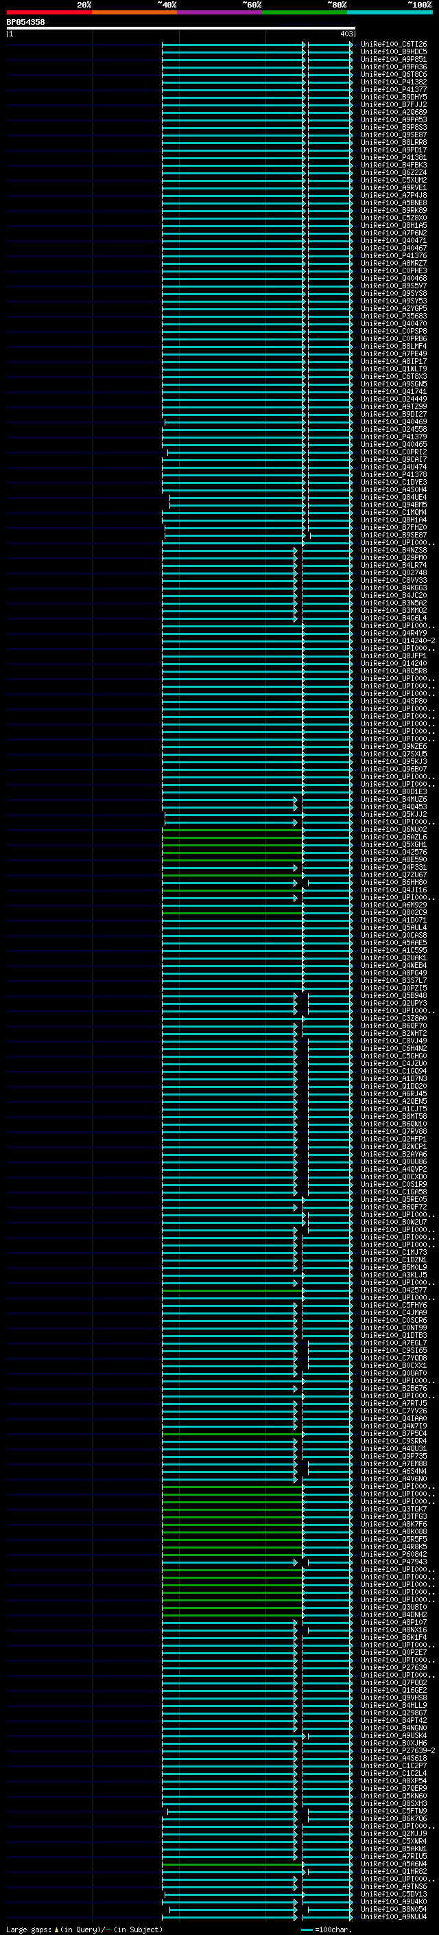Select the UniRef100_Q4R8K5 label
This screenshot has width=439, height=1935.
point(394,1546)
